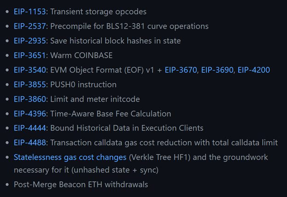Follow the EIP-3860 link
Screen dimensions: 287x197
pos(29,99)
